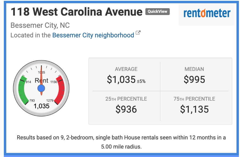240x157 pixels.
Task: Click the 118 West Carolina Avenue heading
Action: point(76,12)
